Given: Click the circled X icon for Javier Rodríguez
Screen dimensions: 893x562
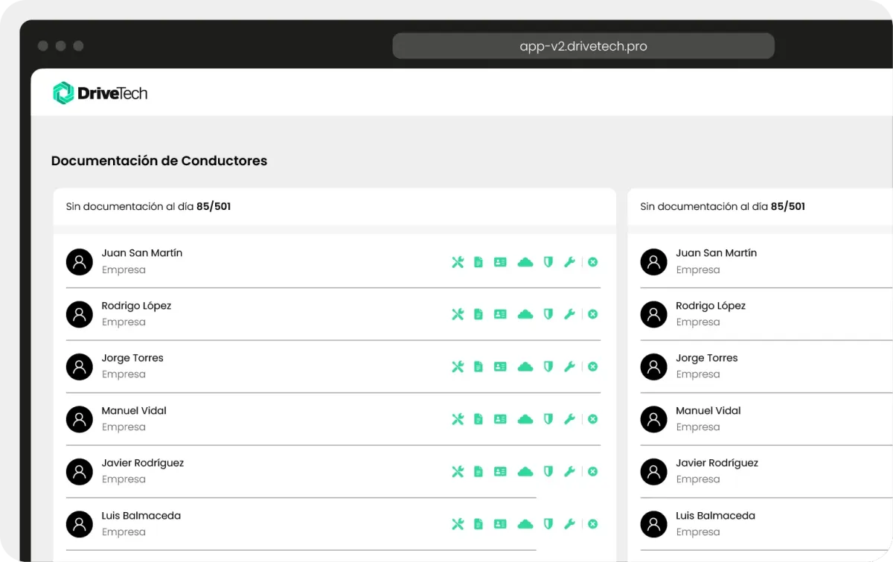Looking at the screenshot, I should [593, 471].
